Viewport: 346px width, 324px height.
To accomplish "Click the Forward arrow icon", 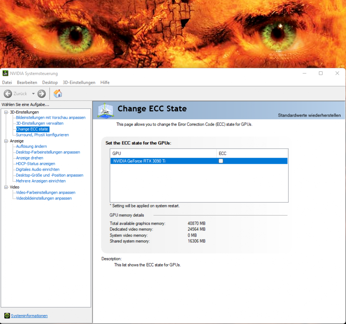I will [x=41, y=94].
